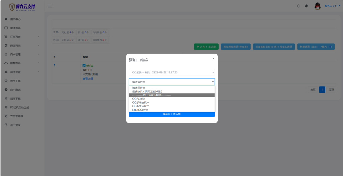
Task: Open PC挂机自助生成 in the sidebar
Action: click(19, 108)
